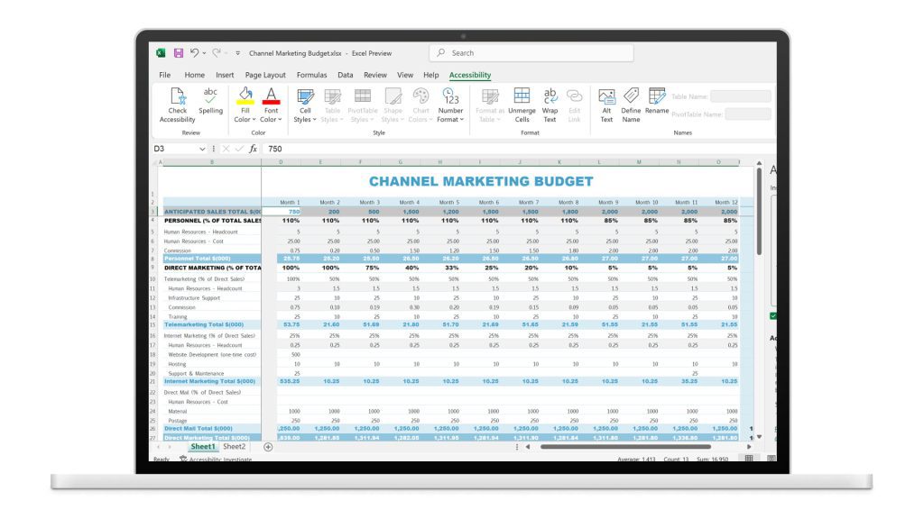Image resolution: width=924 pixels, height=519 pixels.
Task: Open the Formulas ribbon tab
Action: coord(311,75)
